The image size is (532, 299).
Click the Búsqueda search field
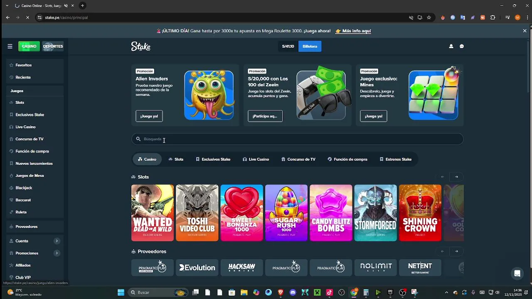point(297,139)
